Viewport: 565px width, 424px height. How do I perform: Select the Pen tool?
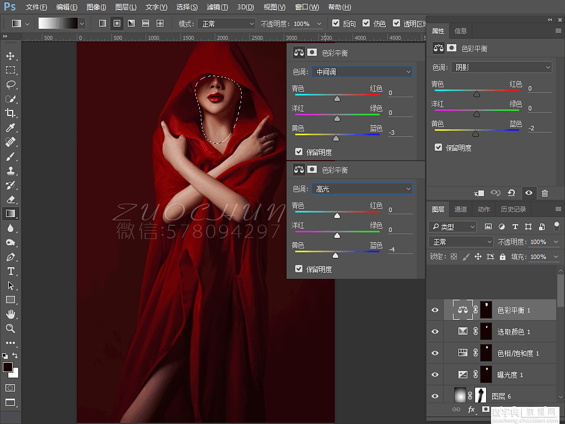[10, 257]
